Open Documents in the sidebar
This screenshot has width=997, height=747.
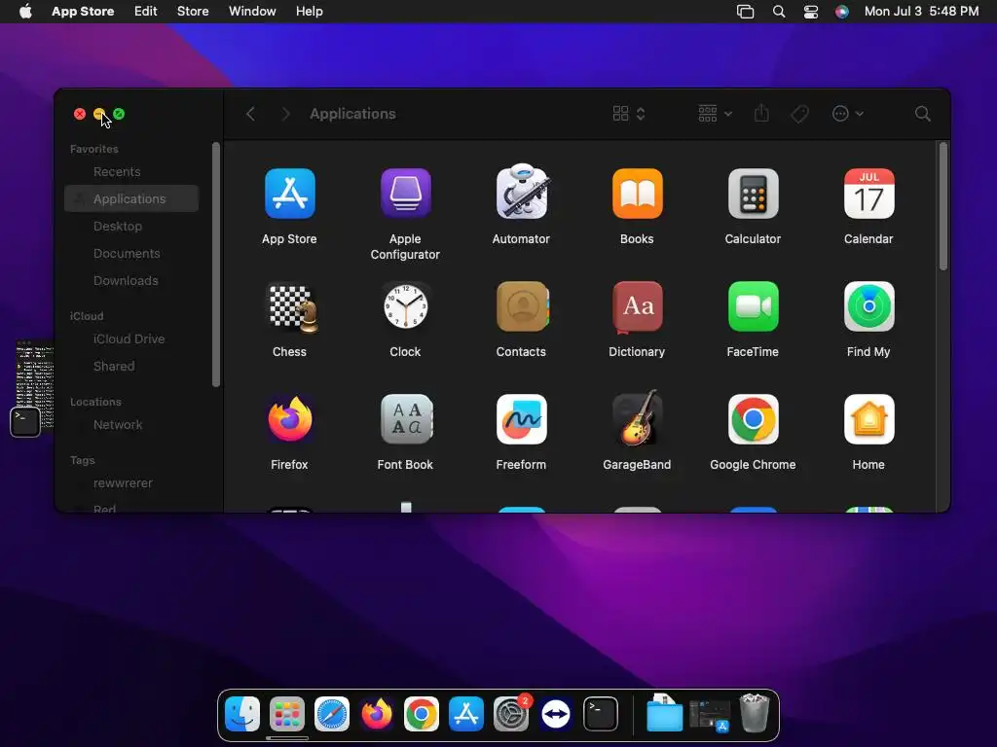[131, 254]
